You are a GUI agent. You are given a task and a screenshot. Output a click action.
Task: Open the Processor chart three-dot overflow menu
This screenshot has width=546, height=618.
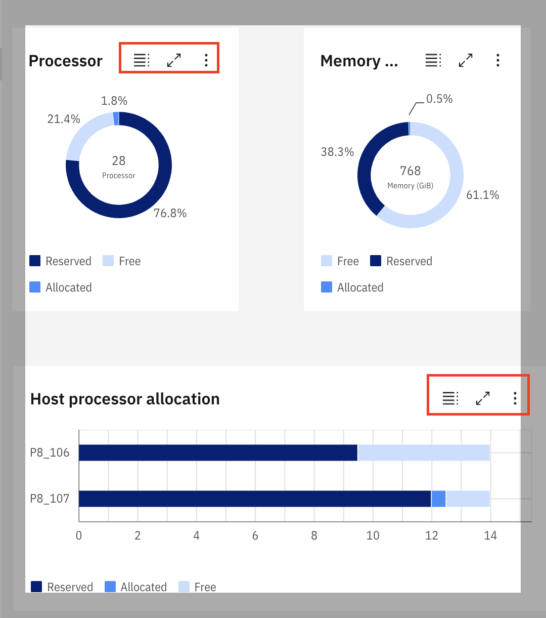[x=206, y=60]
